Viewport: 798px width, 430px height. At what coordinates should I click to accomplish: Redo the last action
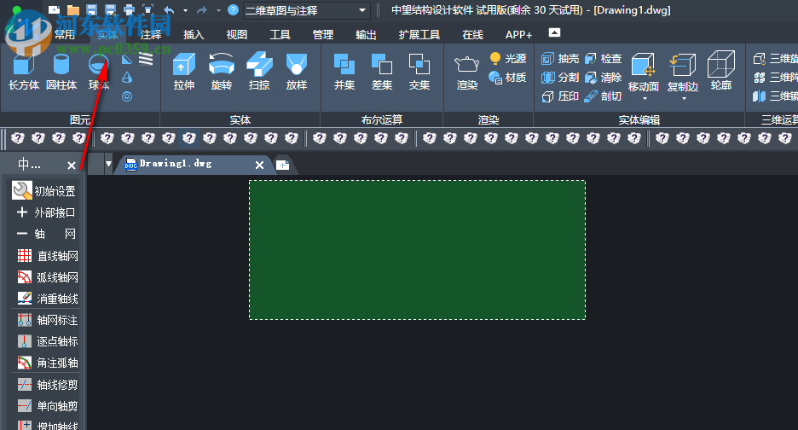pyautogui.click(x=202, y=9)
